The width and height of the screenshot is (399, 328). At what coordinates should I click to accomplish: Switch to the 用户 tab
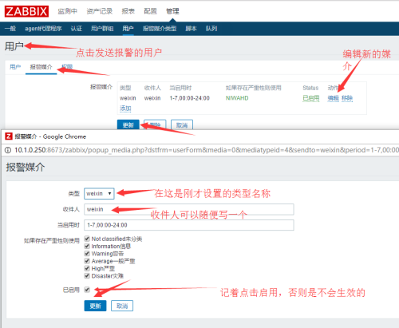(15, 67)
